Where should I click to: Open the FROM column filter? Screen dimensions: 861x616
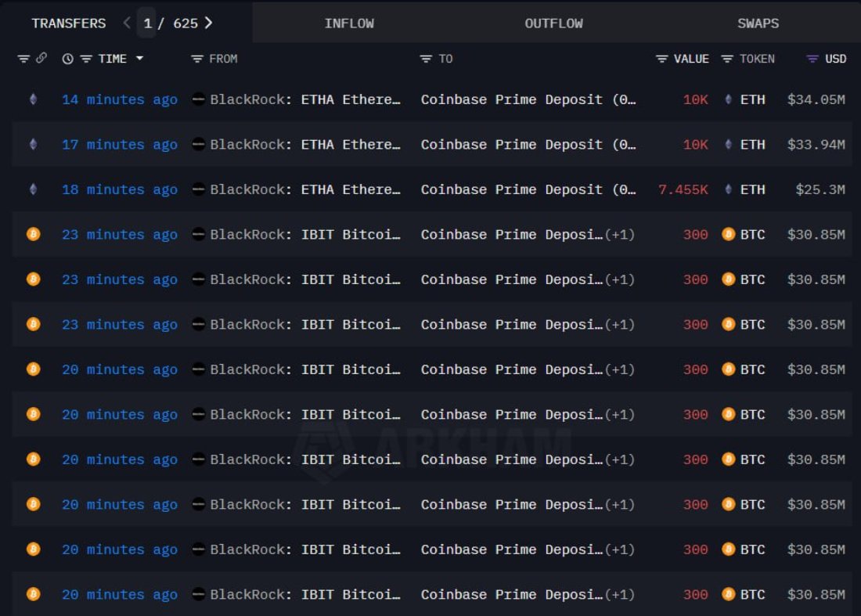tap(196, 59)
